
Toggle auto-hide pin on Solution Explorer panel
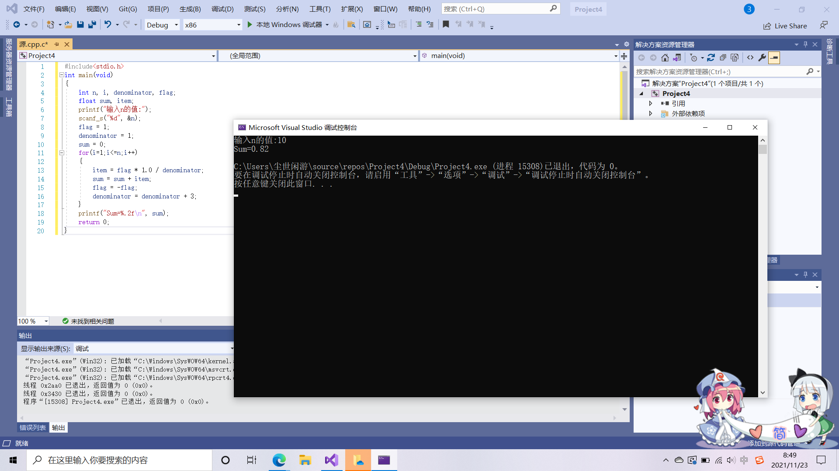point(805,44)
